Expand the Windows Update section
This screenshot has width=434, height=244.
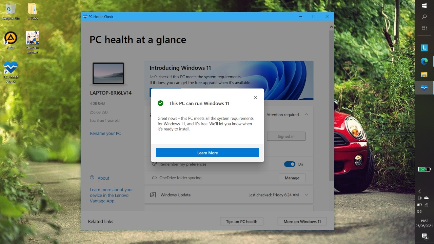point(306,195)
